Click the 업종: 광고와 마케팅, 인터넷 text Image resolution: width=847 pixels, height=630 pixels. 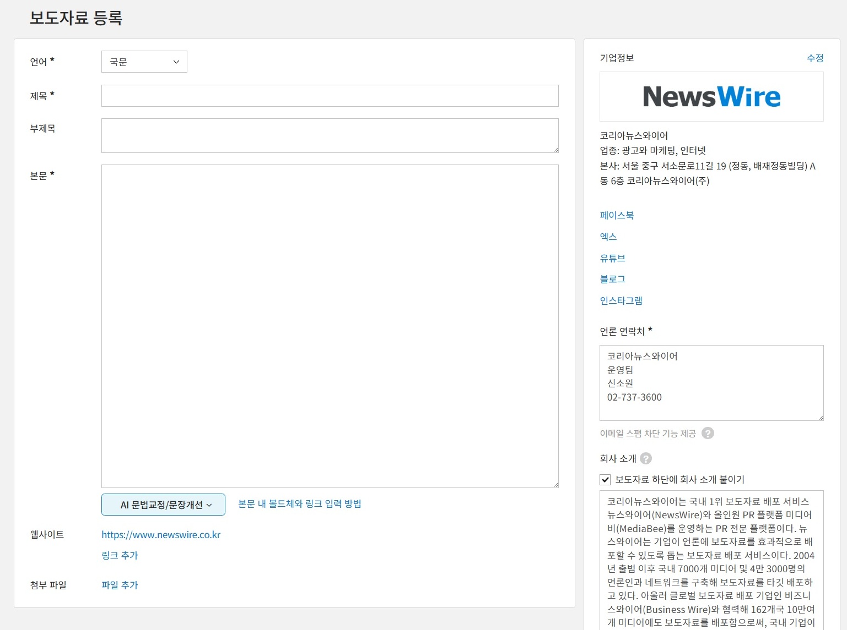pos(653,151)
